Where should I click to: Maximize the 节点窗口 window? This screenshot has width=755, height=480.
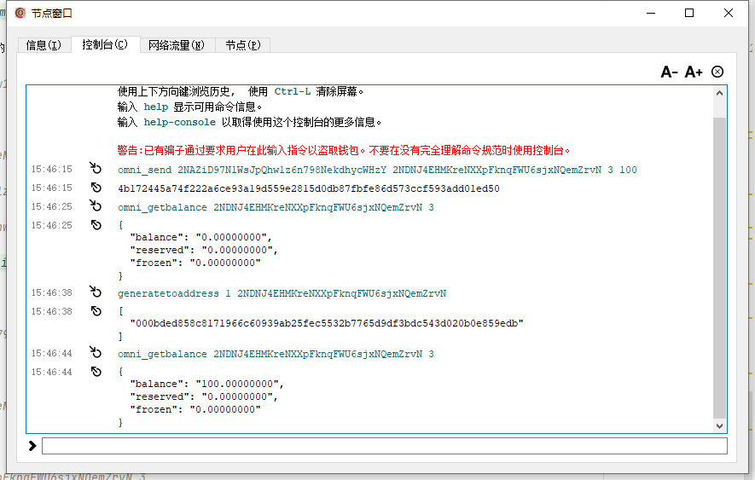[x=689, y=13]
